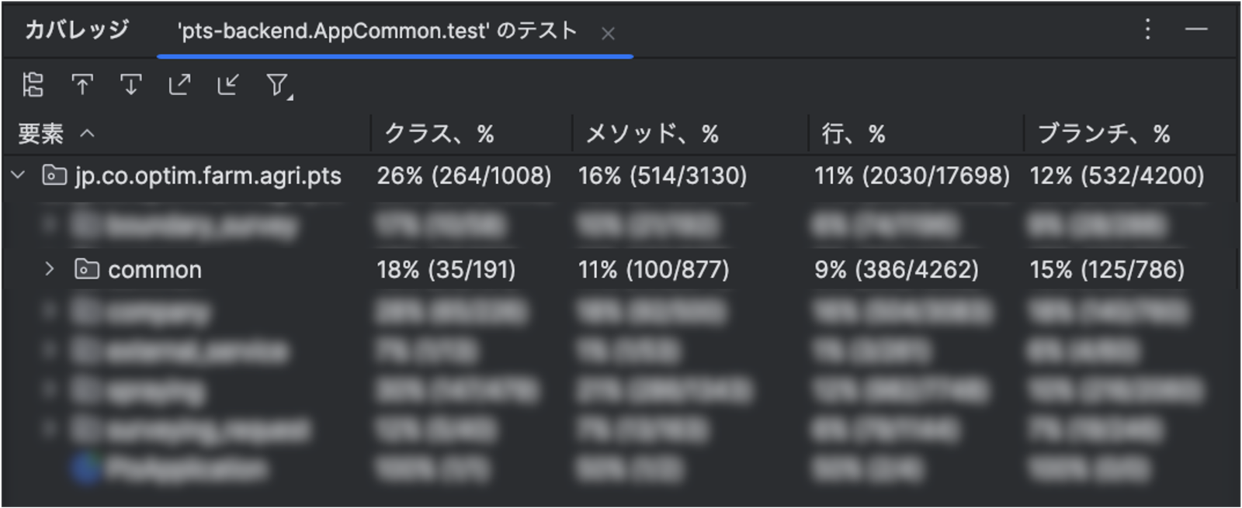Sort by the メソッド、% column
The image size is (1242, 508).
(x=652, y=133)
